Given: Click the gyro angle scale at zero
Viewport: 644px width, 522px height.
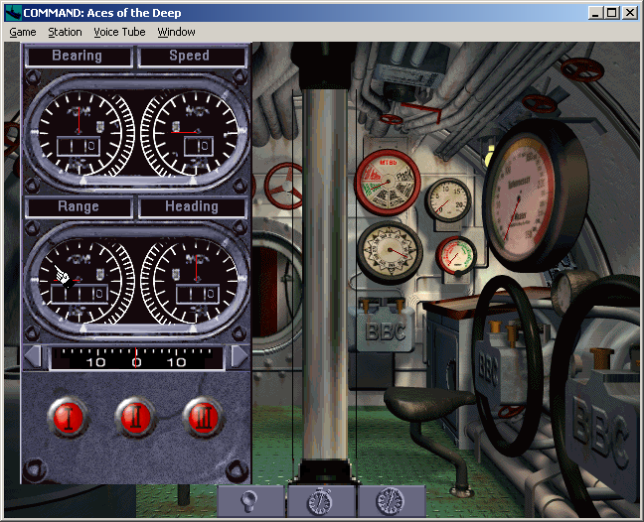Looking at the screenshot, I should [x=136, y=357].
